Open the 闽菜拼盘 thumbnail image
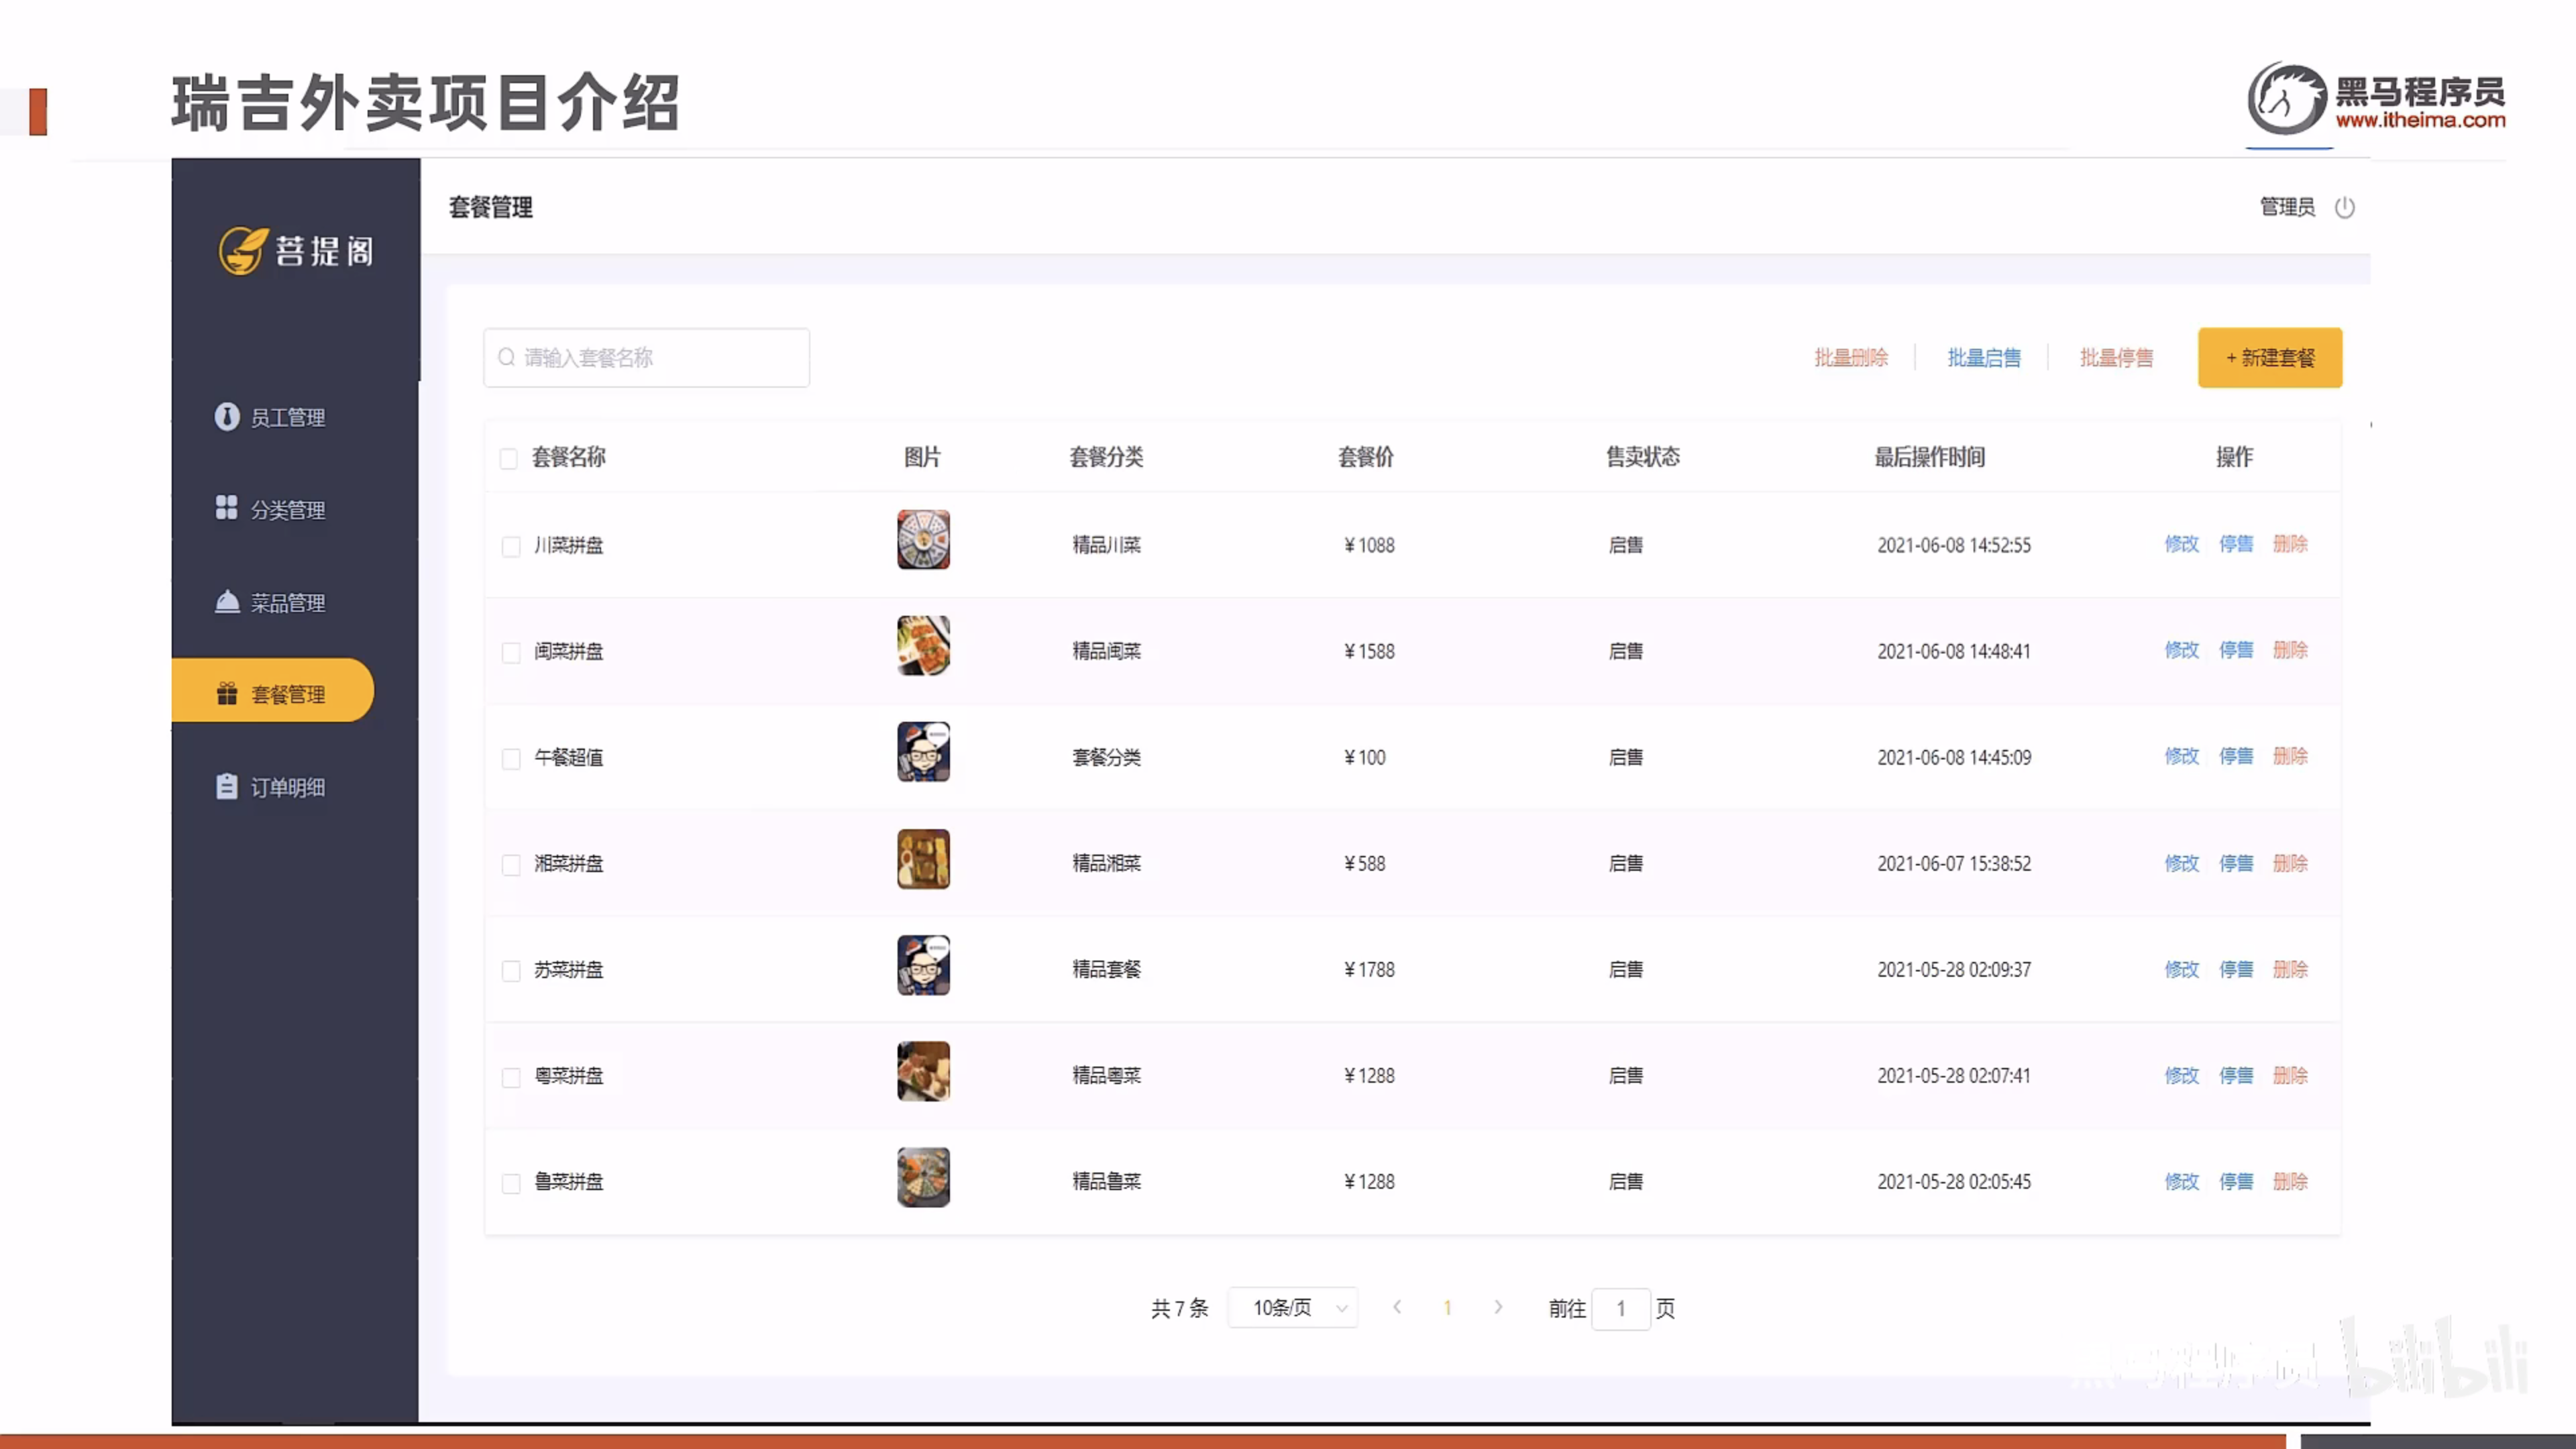The image size is (2576, 1449). (x=923, y=646)
